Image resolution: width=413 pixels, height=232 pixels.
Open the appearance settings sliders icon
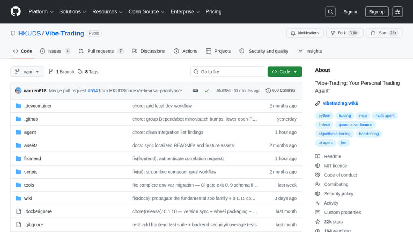point(397,12)
